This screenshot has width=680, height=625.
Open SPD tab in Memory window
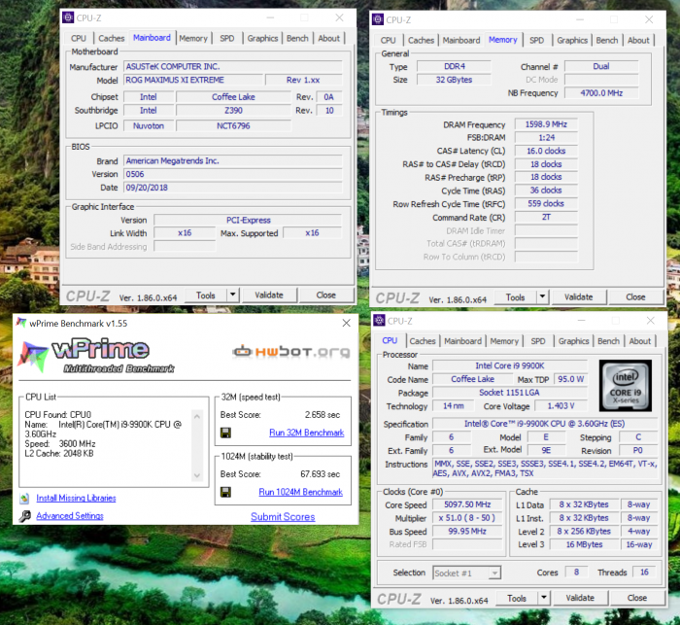[x=536, y=40]
